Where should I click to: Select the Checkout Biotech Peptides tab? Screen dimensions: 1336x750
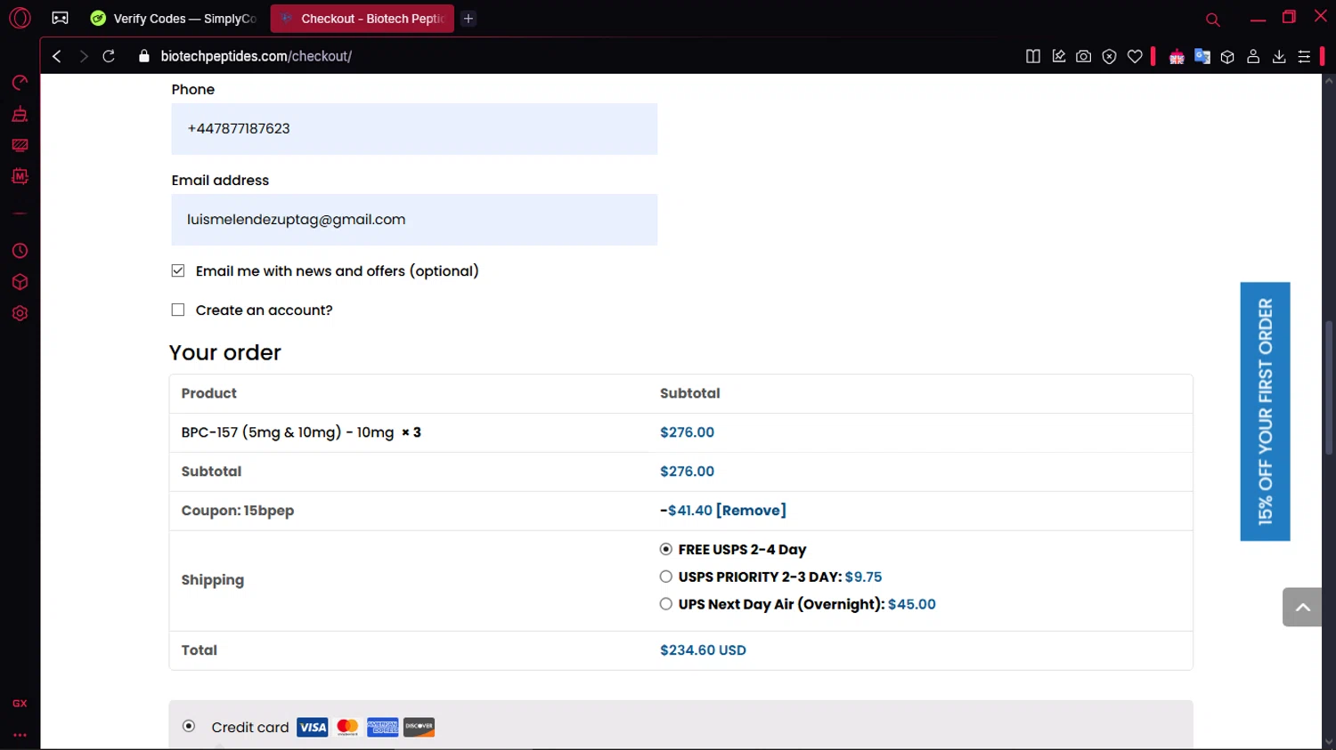click(x=363, y=18)
